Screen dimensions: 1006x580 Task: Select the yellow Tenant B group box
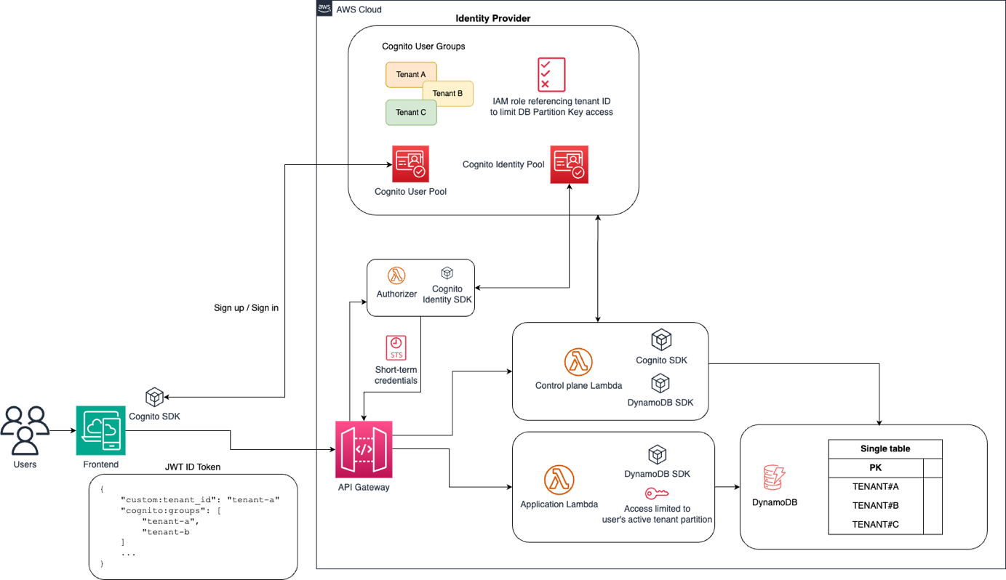(x=448, y=93)
